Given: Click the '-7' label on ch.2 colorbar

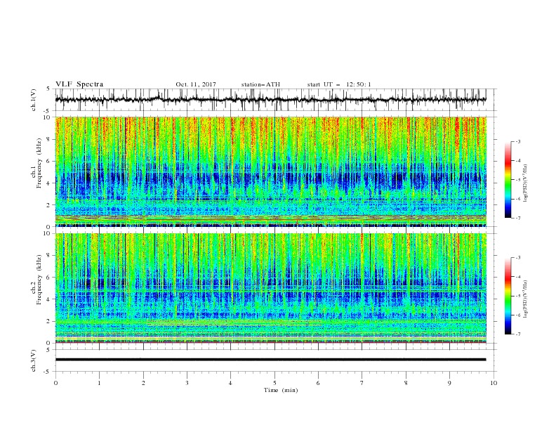Looking at the screenshot, I should (517, 334).
